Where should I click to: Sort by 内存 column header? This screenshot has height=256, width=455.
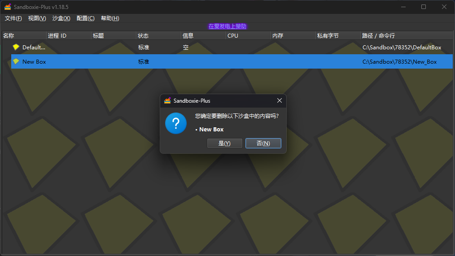[x=293, y=36]
